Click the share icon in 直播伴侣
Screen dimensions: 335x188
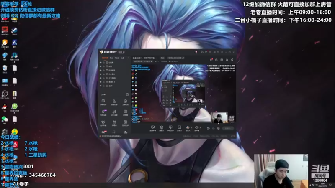[232, 60]
